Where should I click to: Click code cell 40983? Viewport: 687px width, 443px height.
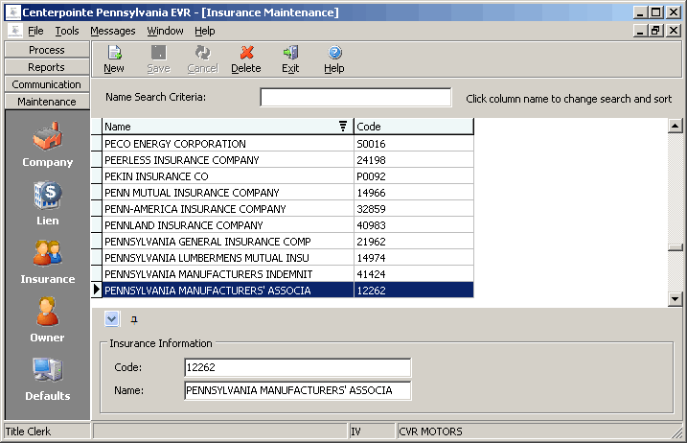click(414, 225)
